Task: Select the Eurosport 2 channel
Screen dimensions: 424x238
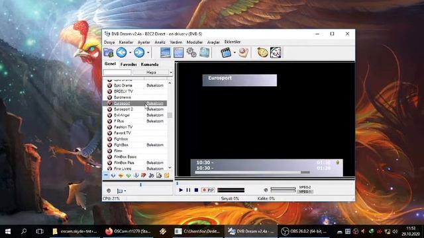Action: click(134, 109)
